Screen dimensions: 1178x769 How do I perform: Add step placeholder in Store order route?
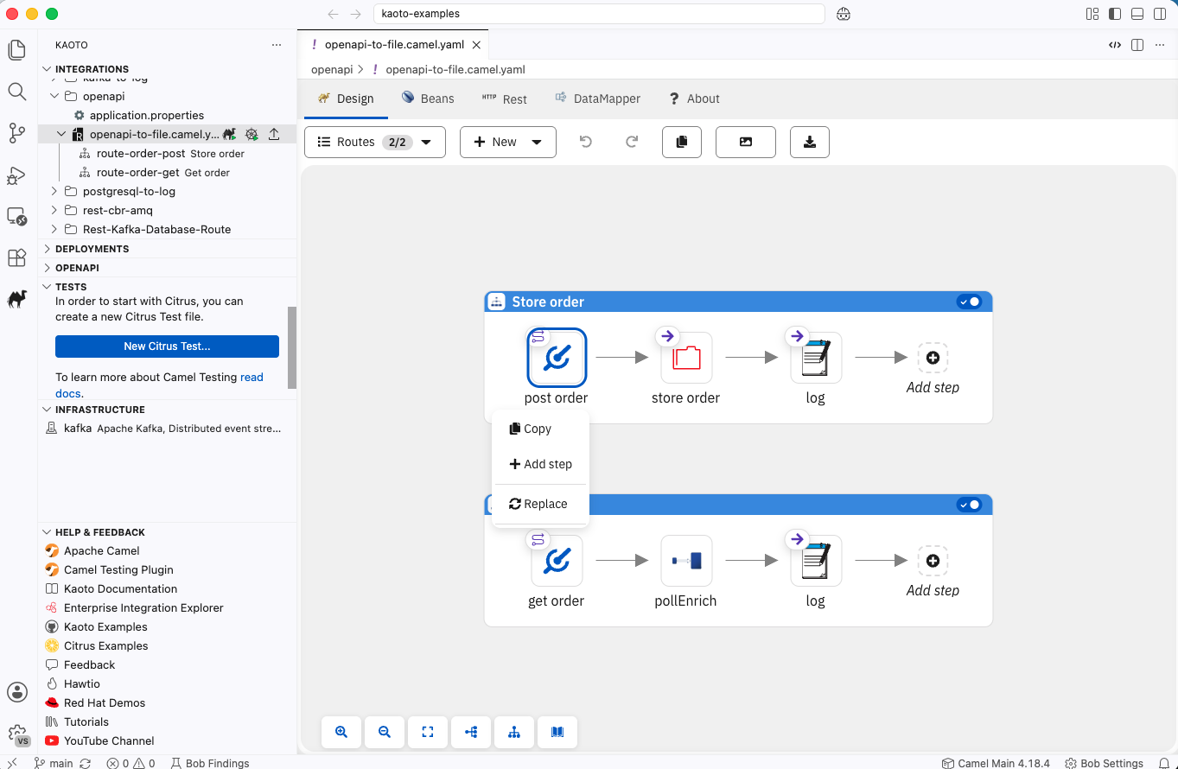(x=933, y=357)
